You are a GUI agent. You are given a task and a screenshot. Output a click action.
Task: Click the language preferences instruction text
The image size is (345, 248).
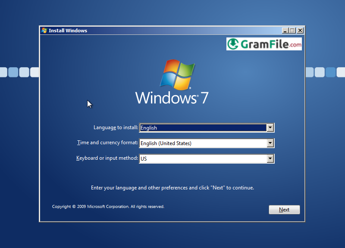pyautogui.click(x=172, y=187)
